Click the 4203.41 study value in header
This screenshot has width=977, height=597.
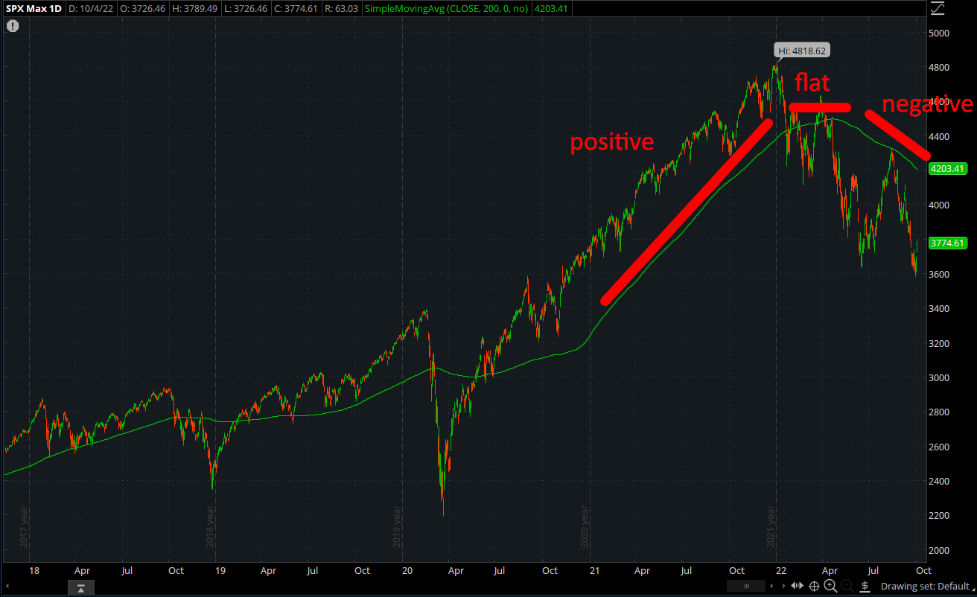pyautogui.click(x=551, y=9)
